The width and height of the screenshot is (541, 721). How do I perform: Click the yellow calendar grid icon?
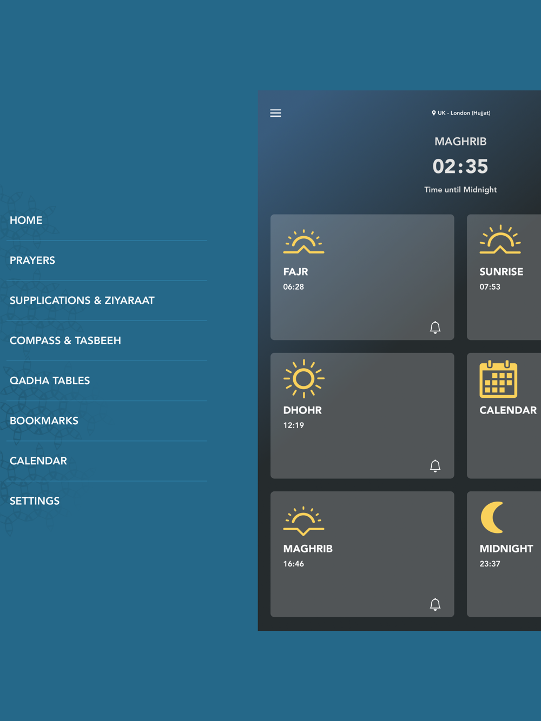pos(498,379)
